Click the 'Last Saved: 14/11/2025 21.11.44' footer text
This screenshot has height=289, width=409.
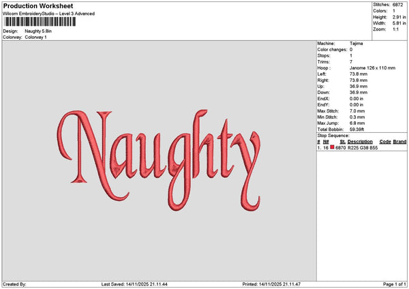click(134, 284)
